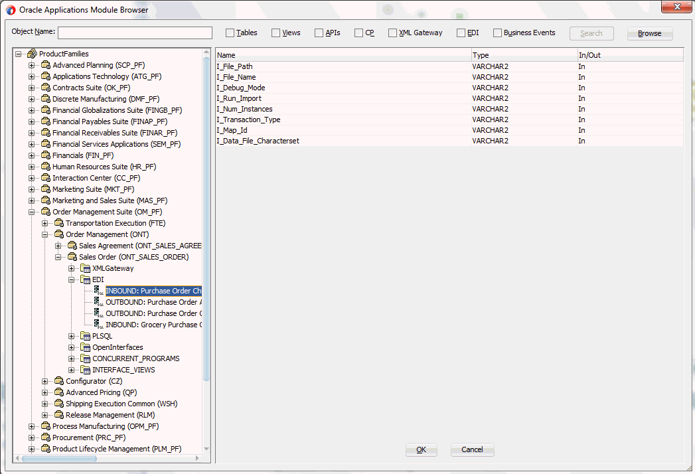
Task: Collapse the Order Management (ONT) node
Action: pyautogui.click(x=44, y=234)
